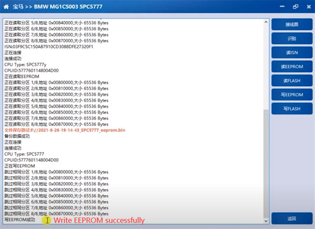Open the 接线图 wiring diagram
The width and height of the screenshot is (315, 229).
click(291, 24)
